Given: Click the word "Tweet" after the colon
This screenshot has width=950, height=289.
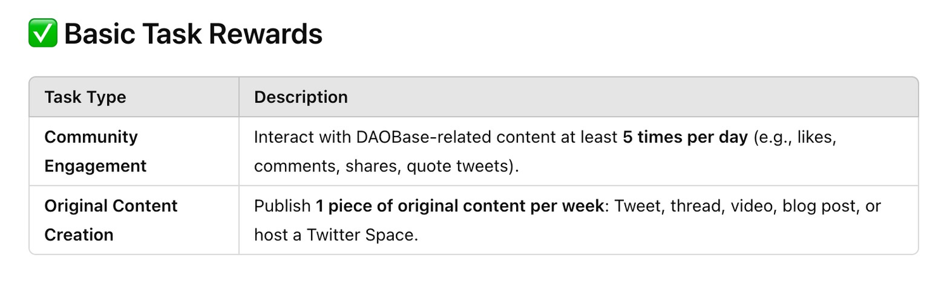Looking at the screenshot, I should coord(637,206).
